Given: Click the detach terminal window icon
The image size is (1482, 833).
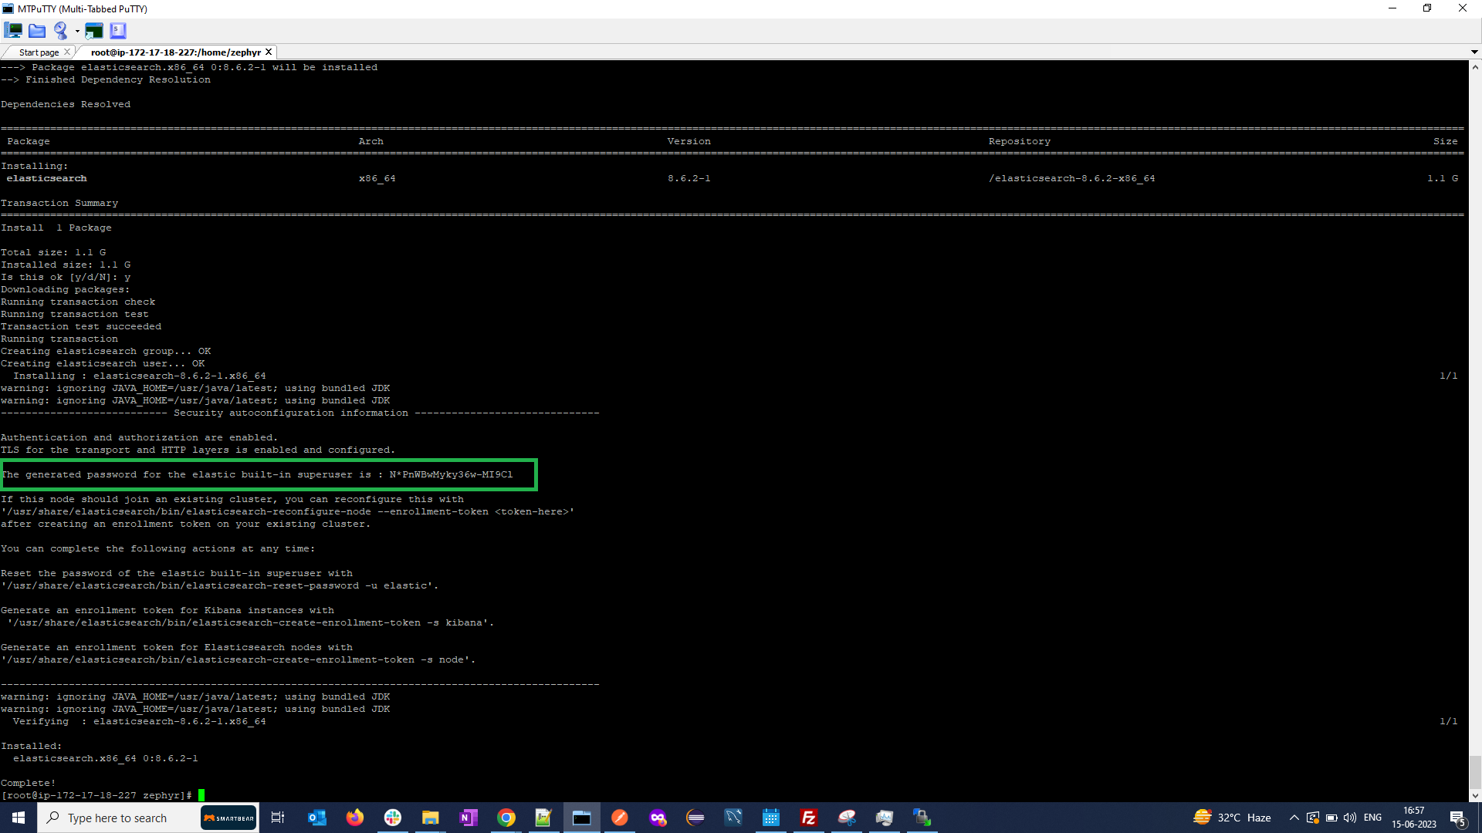Looking at the screenshot, I should pos(94,31).
